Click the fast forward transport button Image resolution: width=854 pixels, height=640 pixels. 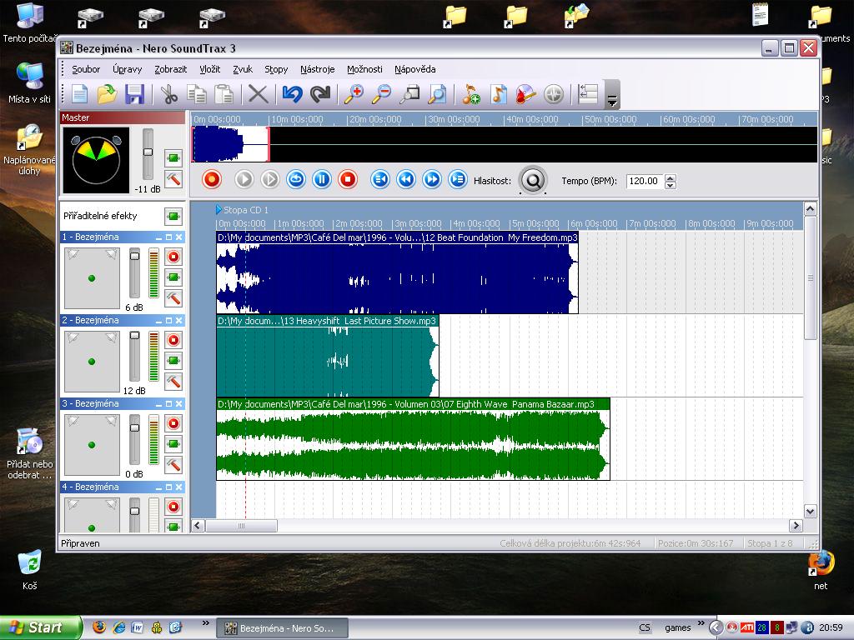pyautogui.click(x=432, y=179)
